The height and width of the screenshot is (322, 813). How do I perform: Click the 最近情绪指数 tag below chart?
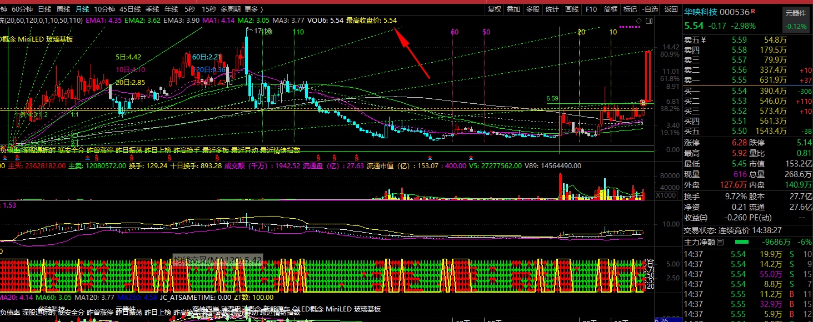(x=280, y=150)
